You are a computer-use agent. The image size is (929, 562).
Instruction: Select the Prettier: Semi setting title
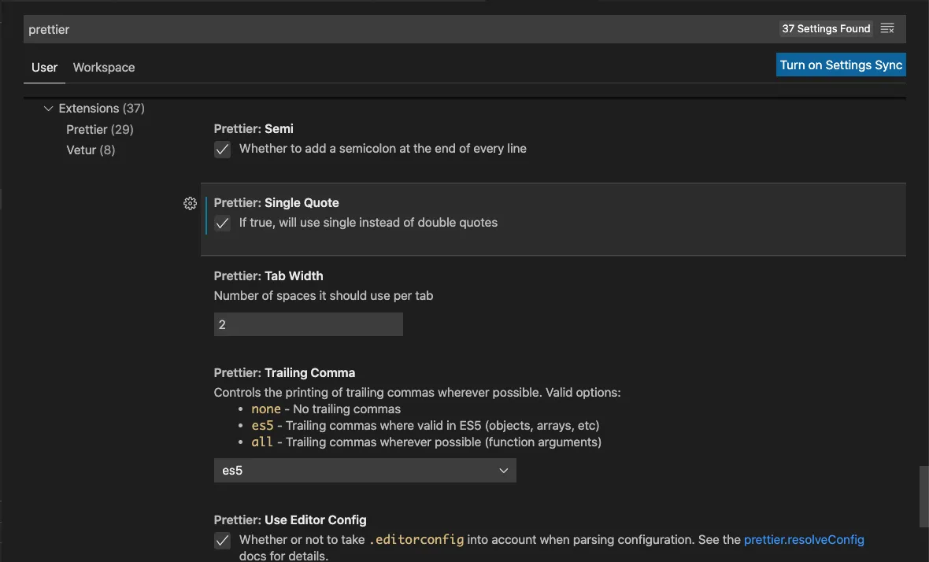(x=254, y=129)
